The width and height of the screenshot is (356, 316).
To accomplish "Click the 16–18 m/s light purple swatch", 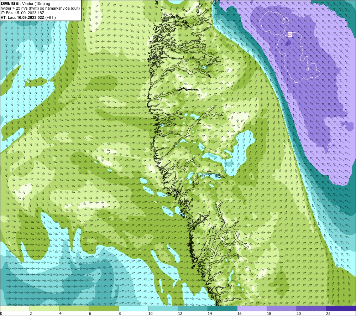I will [252, 308].
